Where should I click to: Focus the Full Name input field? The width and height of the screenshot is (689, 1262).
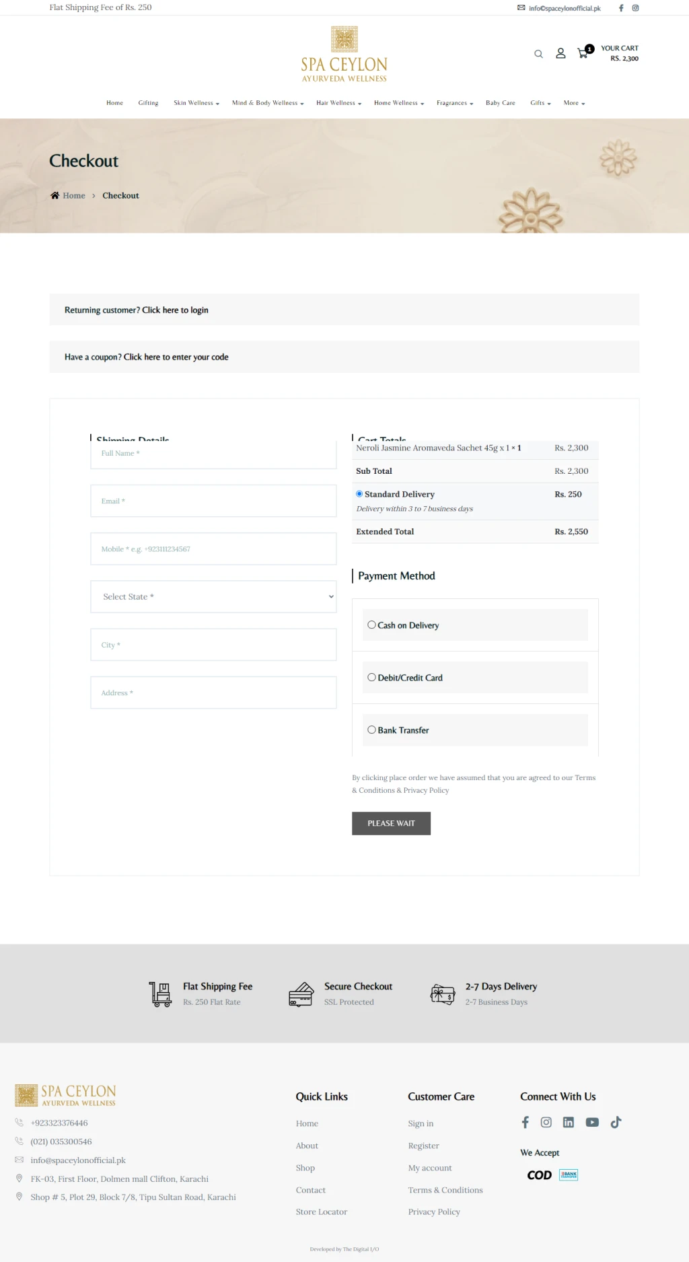coord(213,454)
